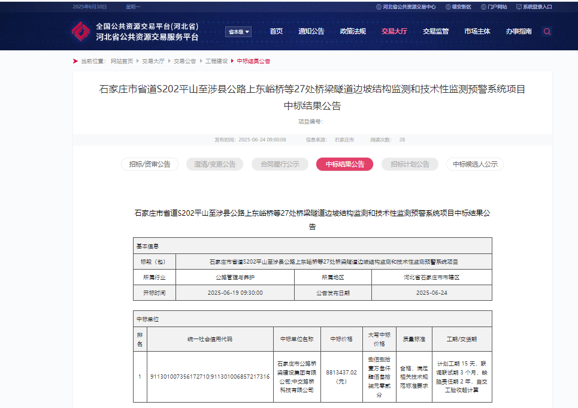Viewport: 578px width, 408px height.
Task: Click the read count value 28
Action: pos(402,140)
